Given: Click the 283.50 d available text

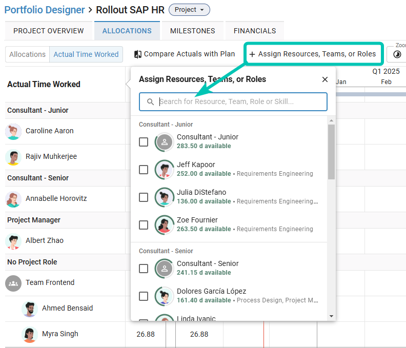Looking at the screenshot, I should [204, 146].
